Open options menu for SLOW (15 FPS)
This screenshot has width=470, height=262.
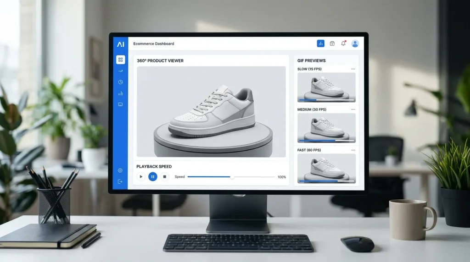pyautogui.click(x=353, y=69)
